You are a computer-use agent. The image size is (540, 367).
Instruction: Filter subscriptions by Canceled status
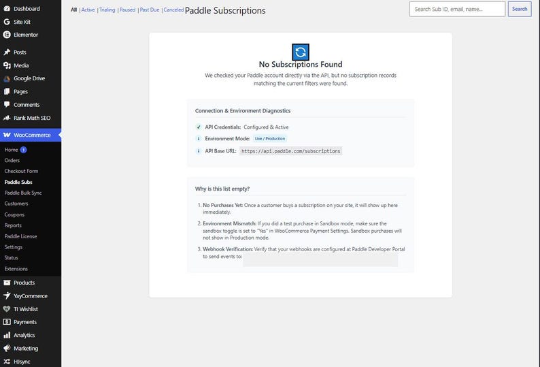click(x=173, y=10)
